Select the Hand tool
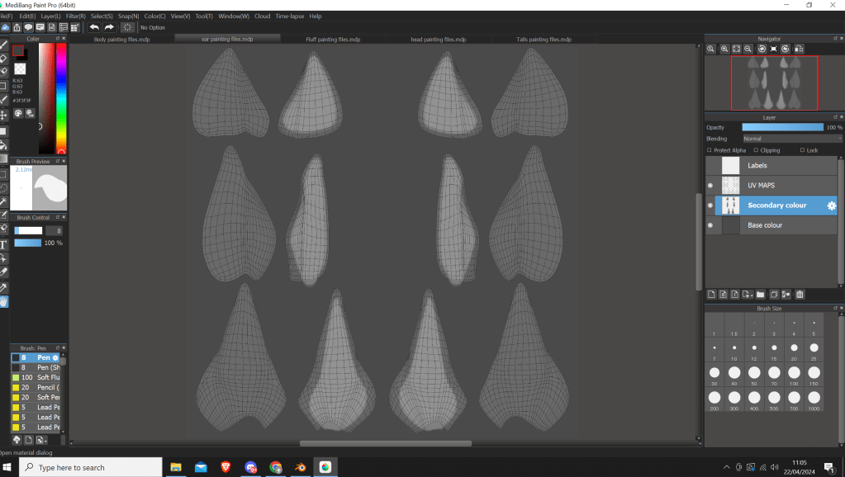845x477 pixels. coord(4,301)
